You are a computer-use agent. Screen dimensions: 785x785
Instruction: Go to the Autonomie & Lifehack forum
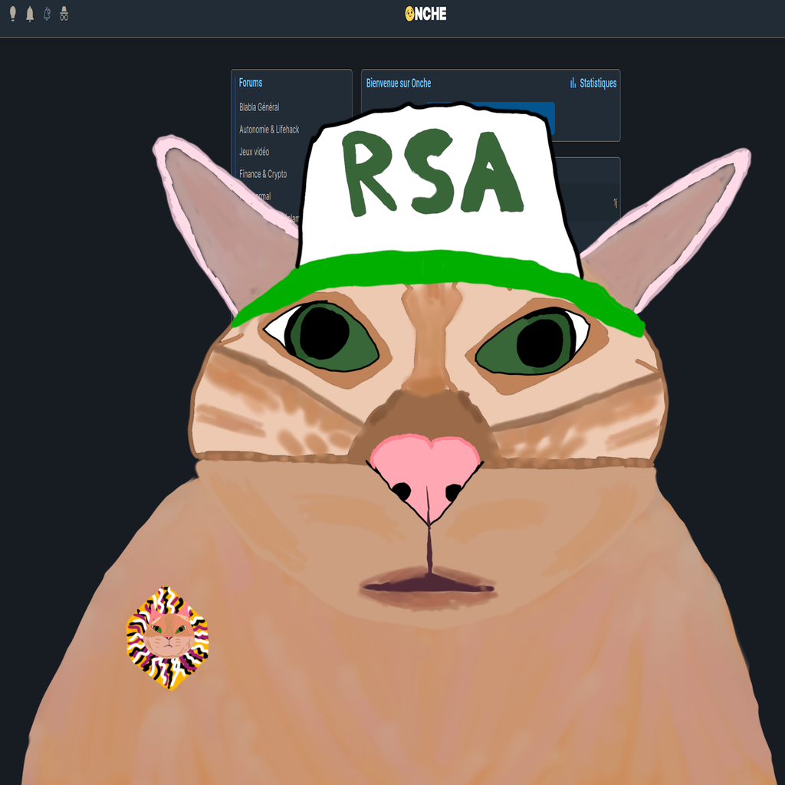point(269,130)
